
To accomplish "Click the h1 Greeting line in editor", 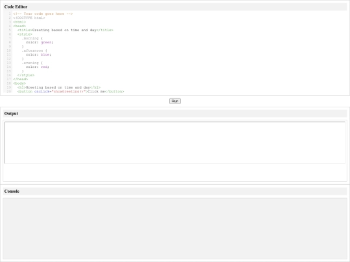I will pyautogui.click(x=59, y=87).
